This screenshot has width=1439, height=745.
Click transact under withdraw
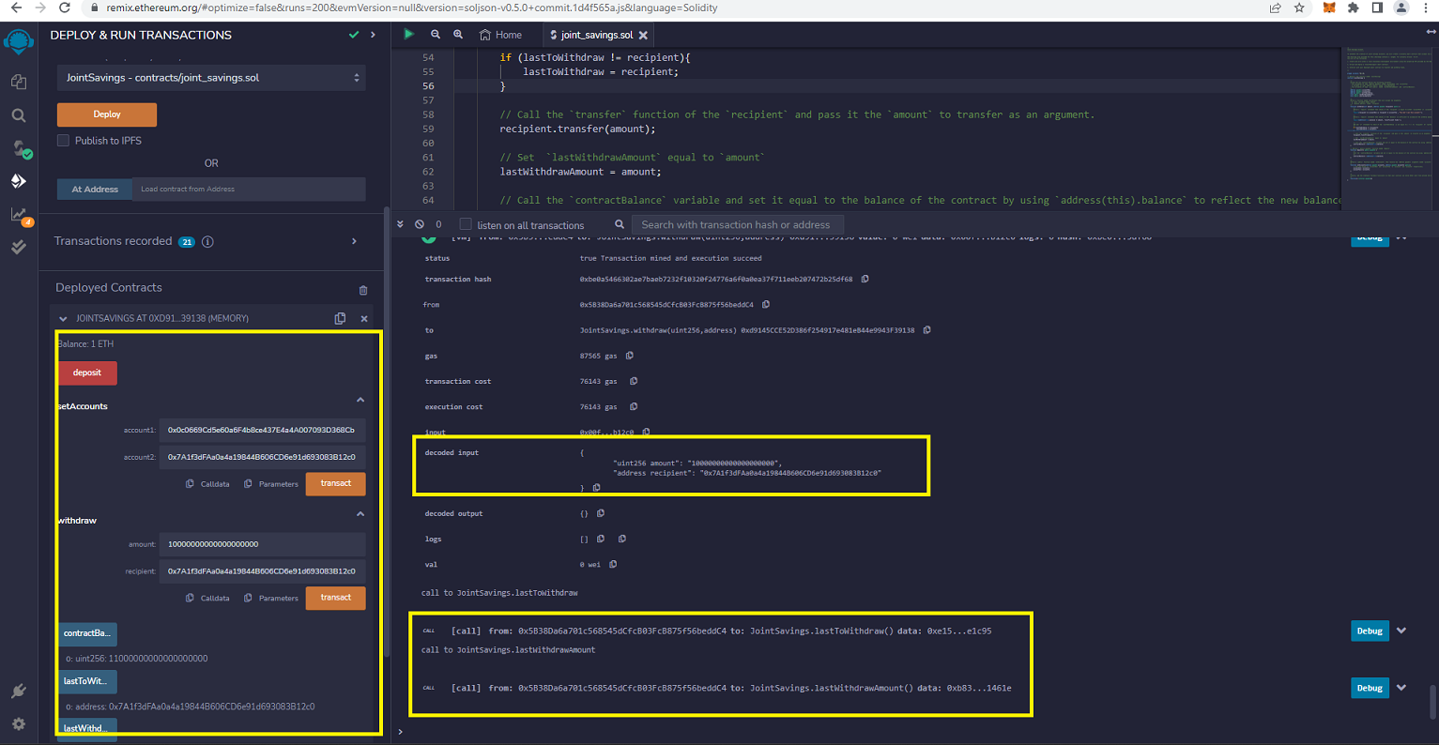click(336, 598)
